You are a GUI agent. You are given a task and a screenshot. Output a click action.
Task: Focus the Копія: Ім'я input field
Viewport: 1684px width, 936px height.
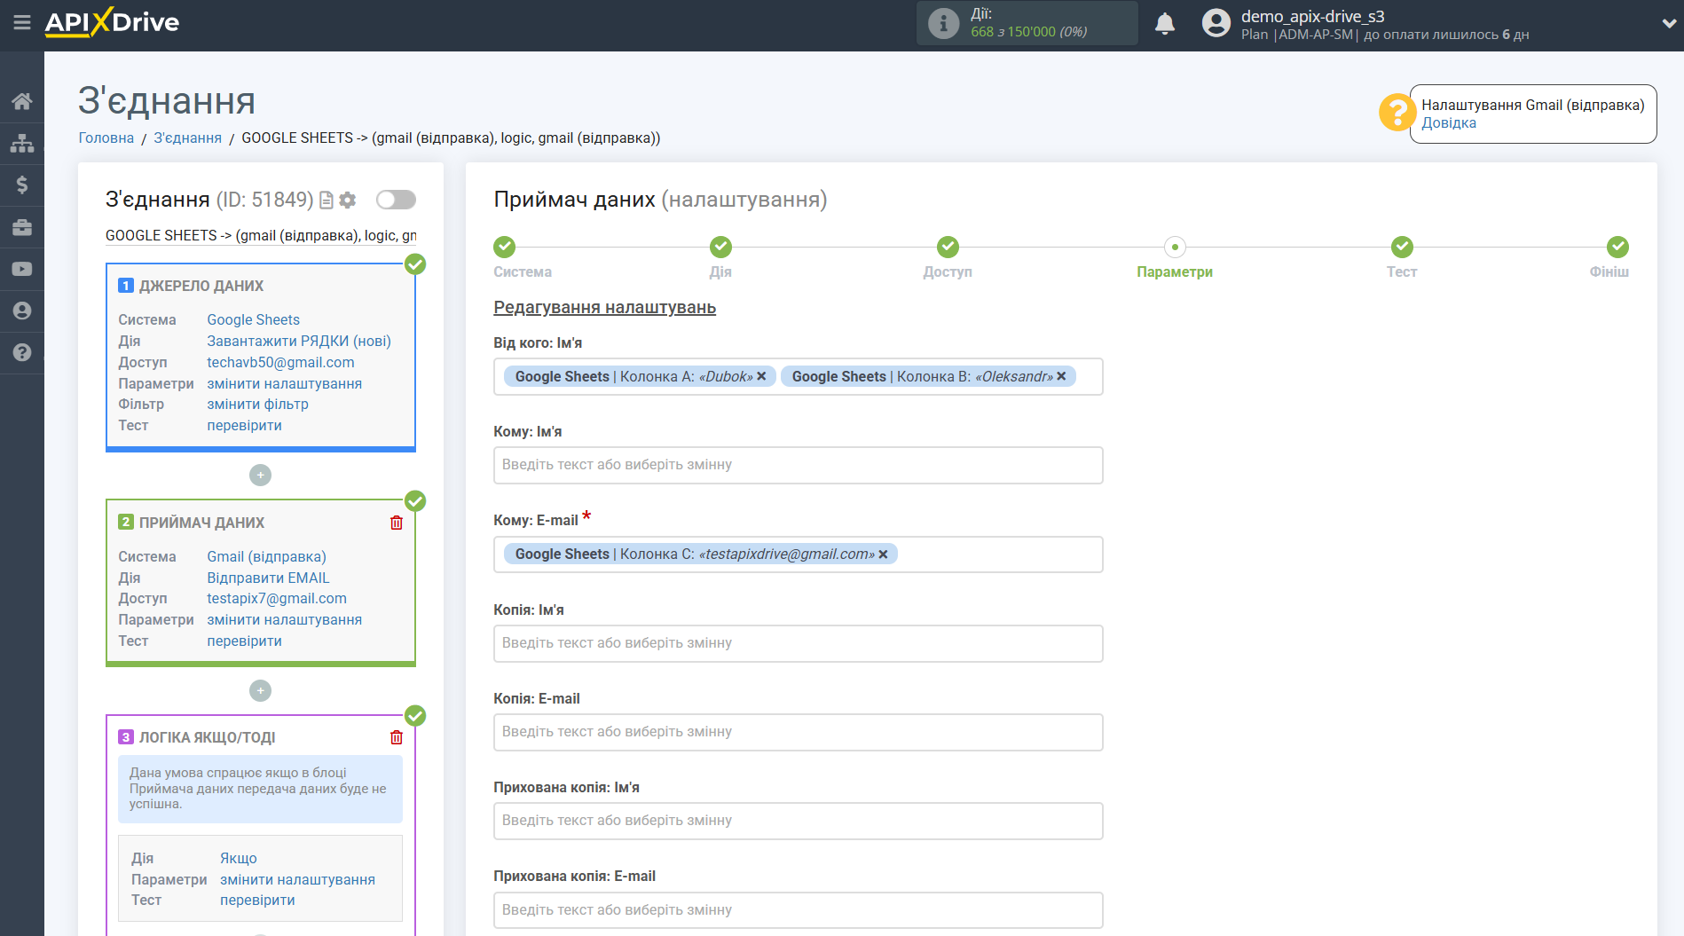pos(799,644)
